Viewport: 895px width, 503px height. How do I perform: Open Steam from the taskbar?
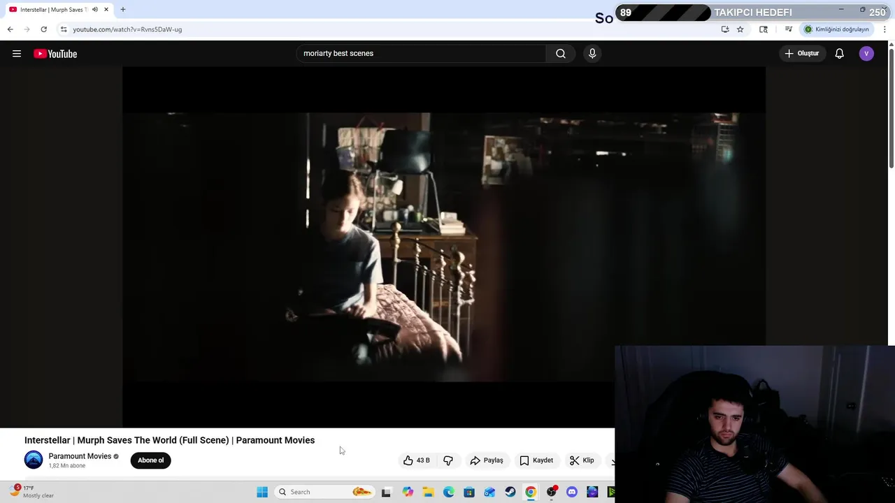(510, 492)
